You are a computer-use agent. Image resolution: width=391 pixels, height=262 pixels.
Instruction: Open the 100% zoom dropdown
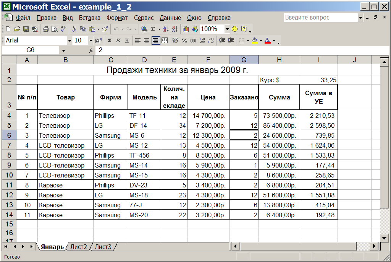tap(227, 29)
